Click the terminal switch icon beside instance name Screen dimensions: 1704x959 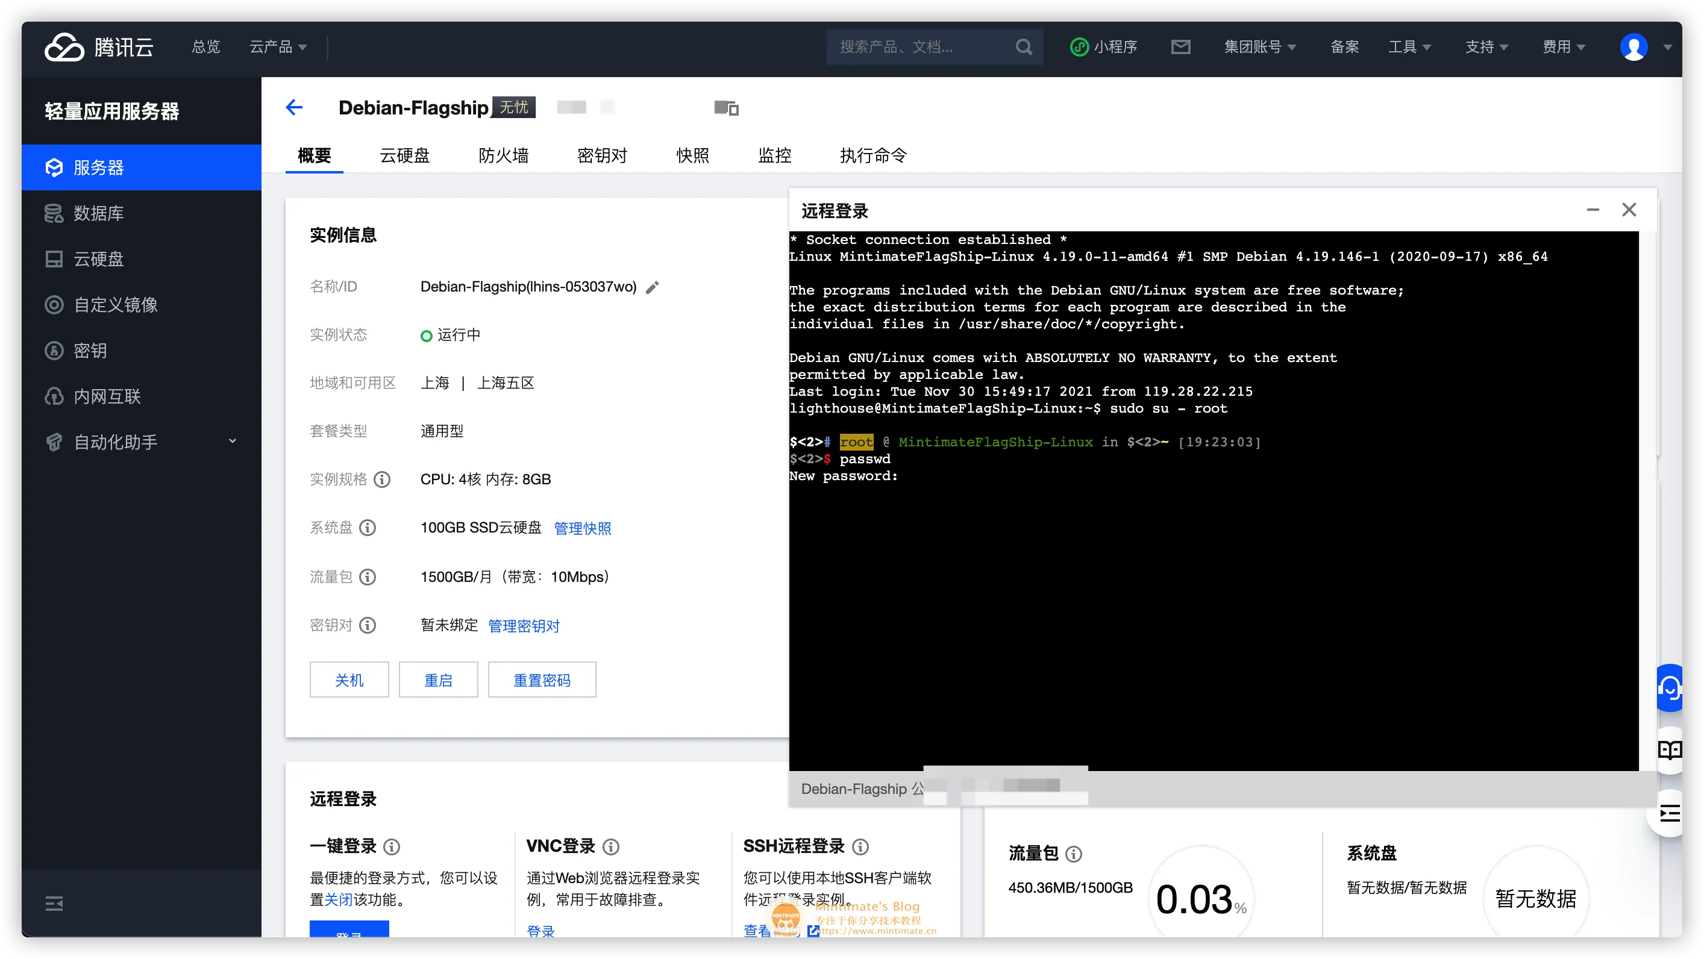(x=726, y=108)
